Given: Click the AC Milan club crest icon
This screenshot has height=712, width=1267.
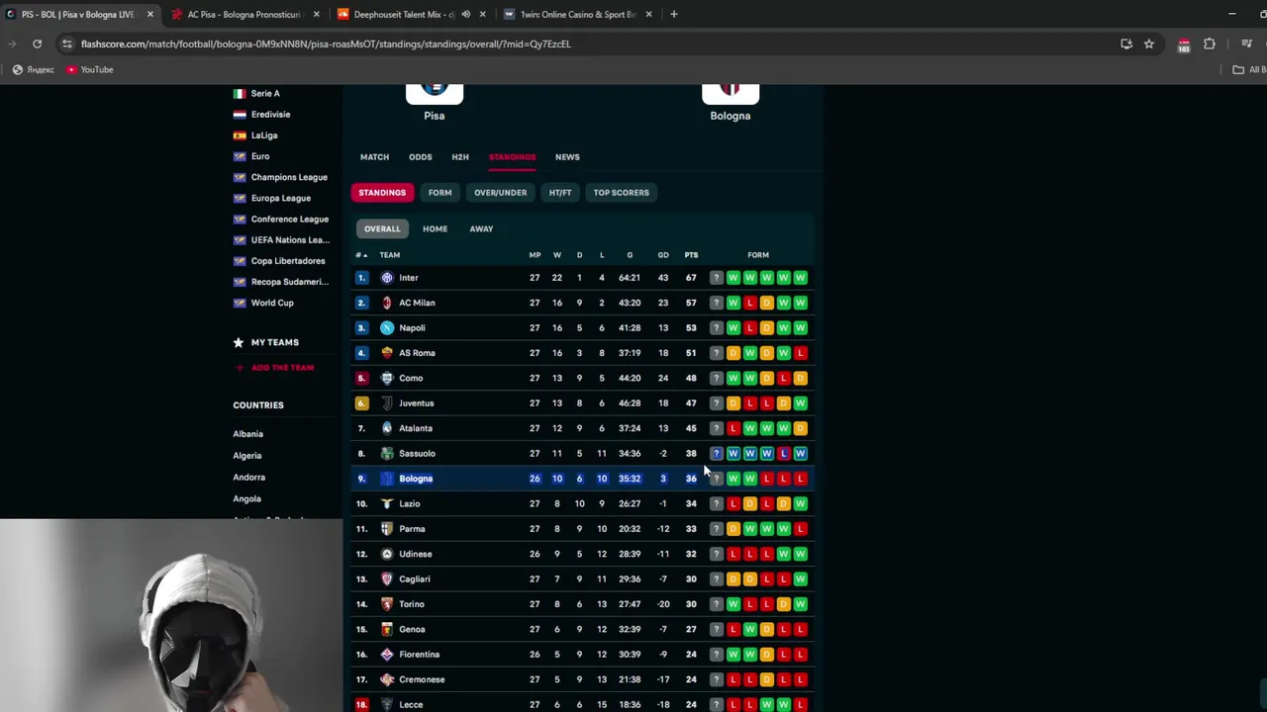Looking at the screenshot, I should pos(387,303).
